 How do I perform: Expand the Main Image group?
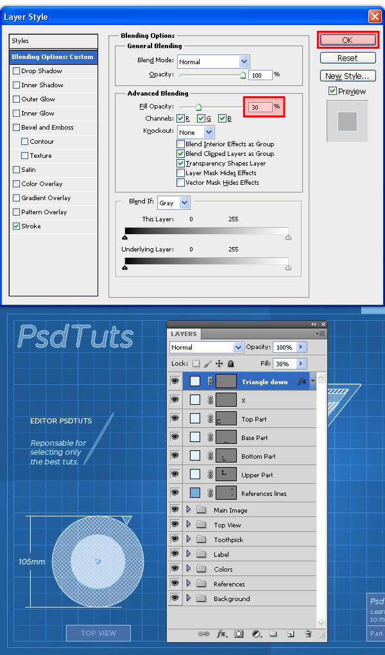(x=189, y=509)
